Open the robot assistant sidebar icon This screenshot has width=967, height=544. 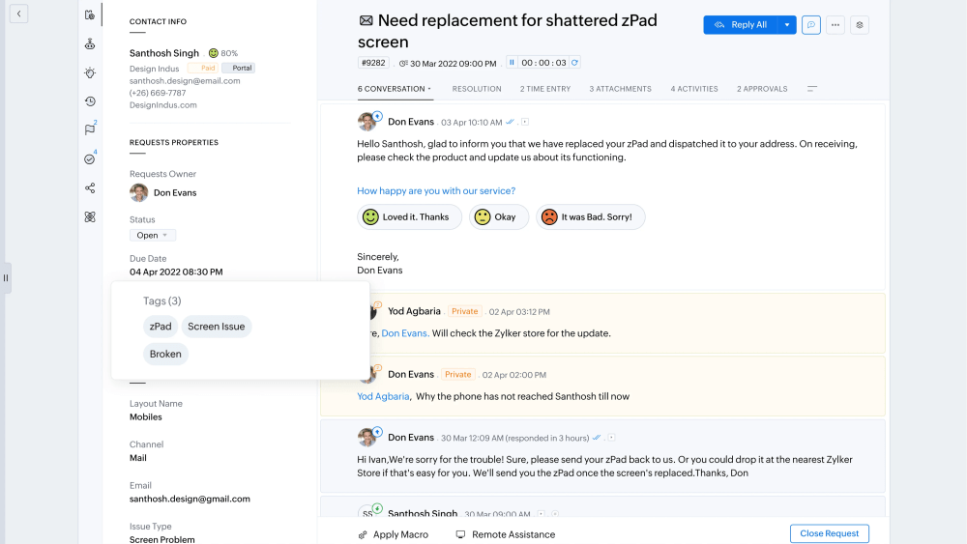pos(90,43)
